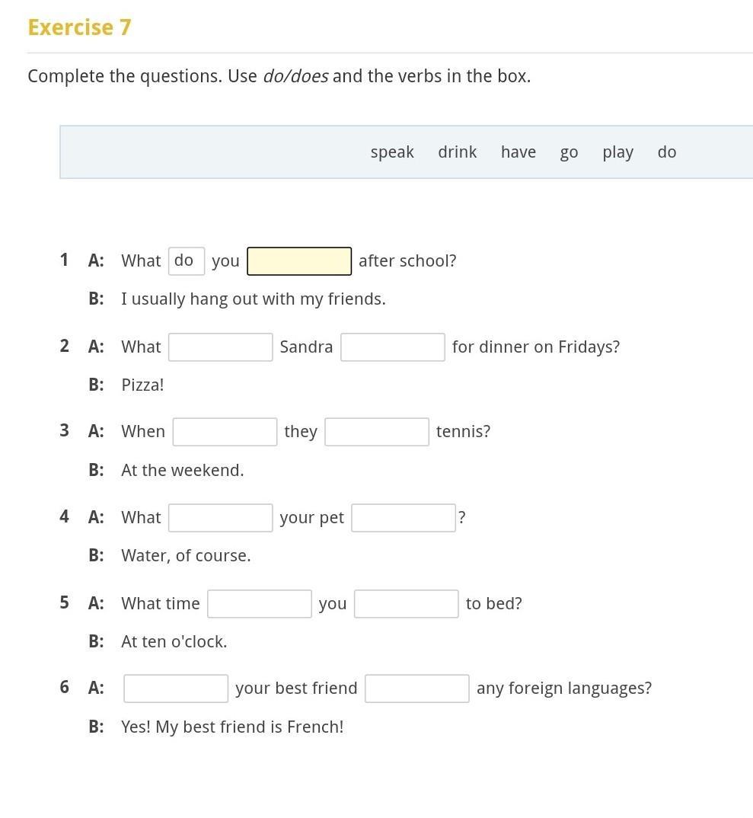Click the blank after 'What time' in question 5
The width and height of the screenshot is (753, 818).
(259, 603)
